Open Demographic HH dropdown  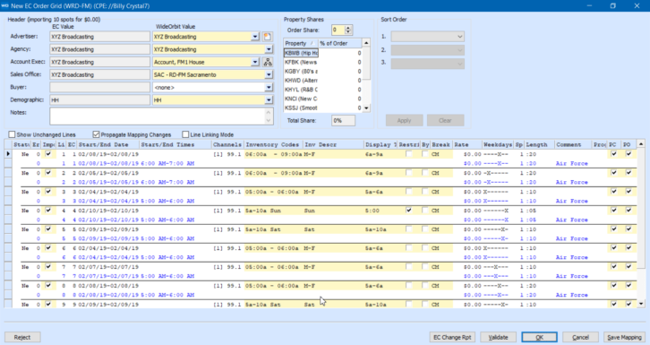269,100
